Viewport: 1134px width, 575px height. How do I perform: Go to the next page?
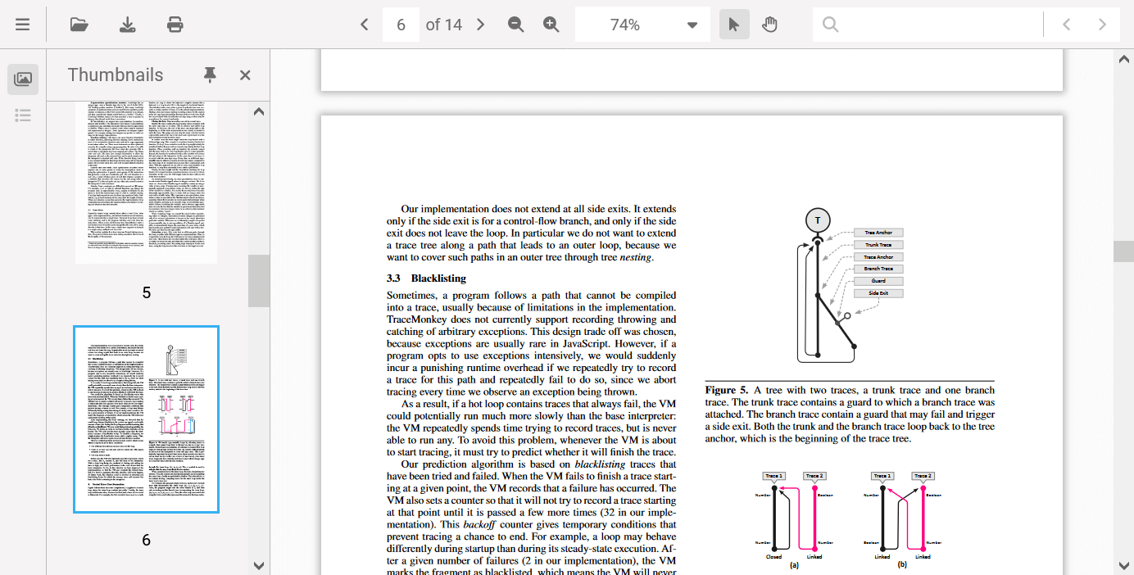(x=481, y=25)
